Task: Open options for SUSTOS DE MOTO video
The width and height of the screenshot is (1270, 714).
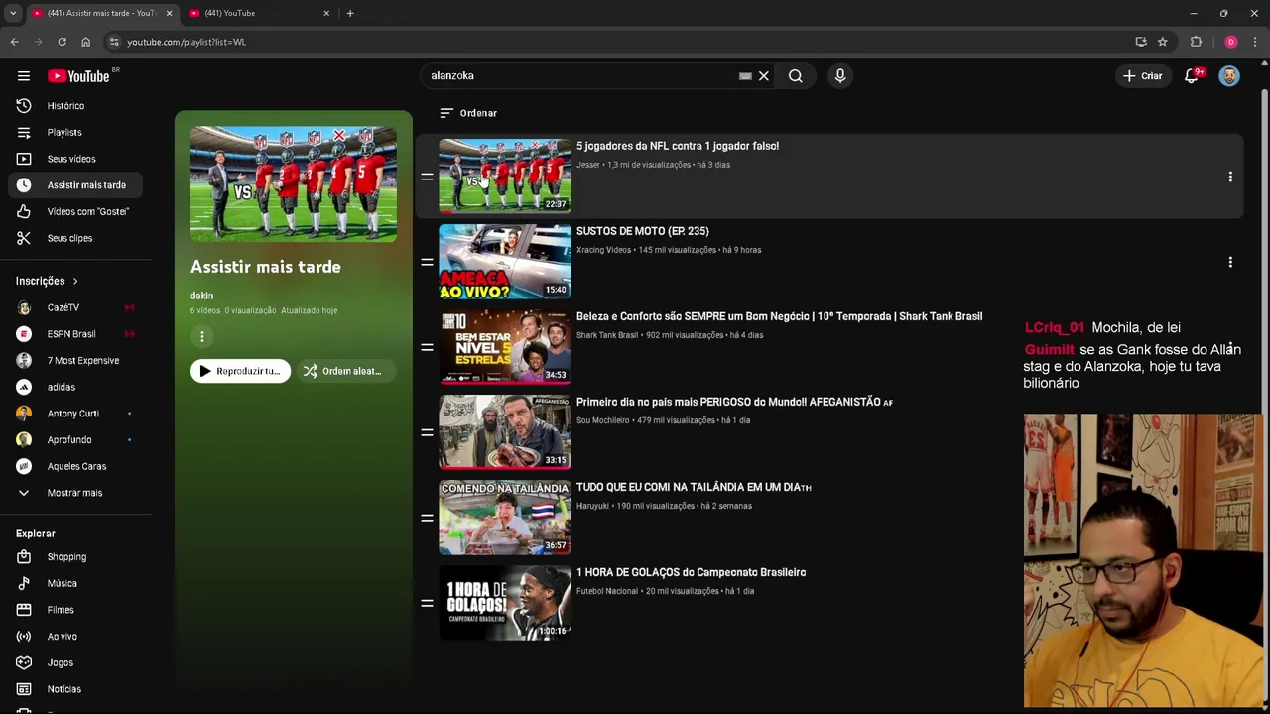Action: pyautogui.click(x=1230, y=262)
